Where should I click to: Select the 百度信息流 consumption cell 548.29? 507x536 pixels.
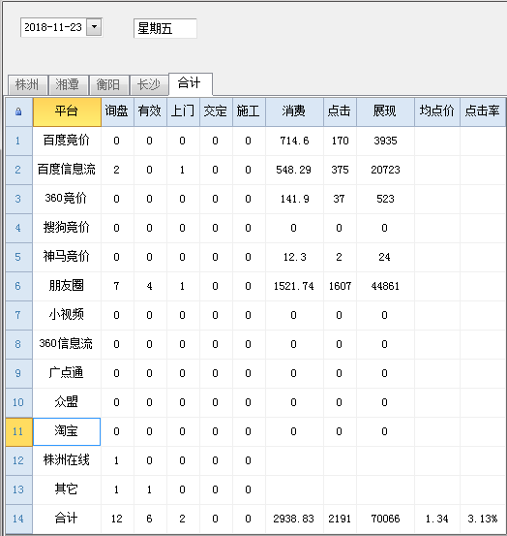[x=294, y=170]
